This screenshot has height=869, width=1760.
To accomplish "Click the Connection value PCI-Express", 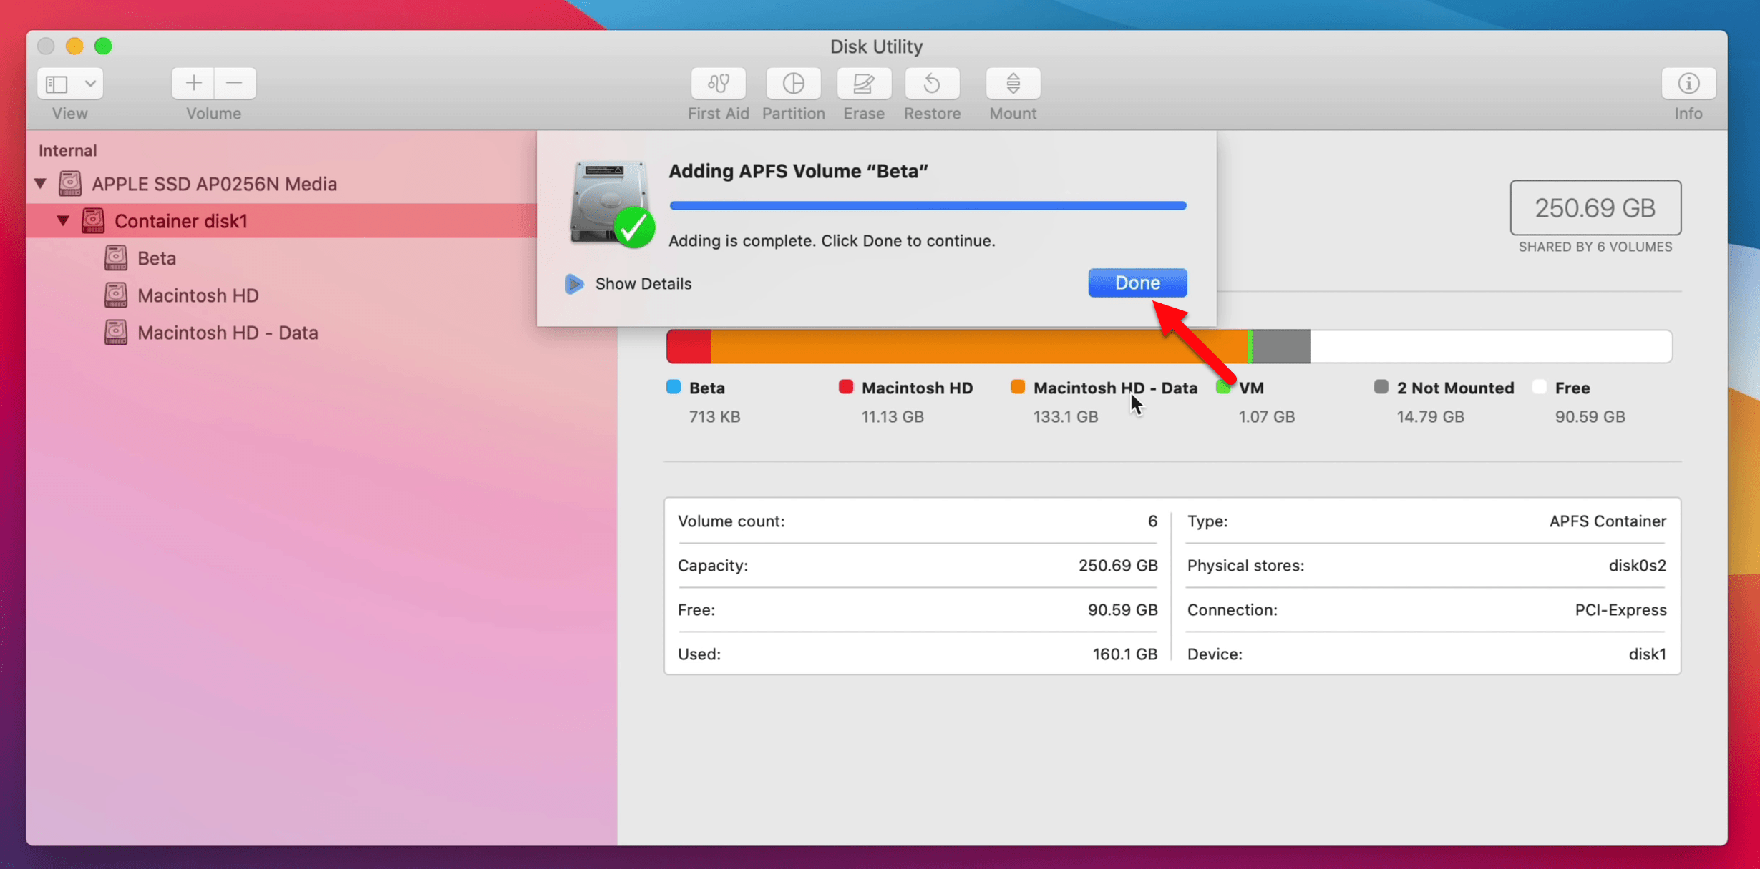I will click(x=1620, y=610).
